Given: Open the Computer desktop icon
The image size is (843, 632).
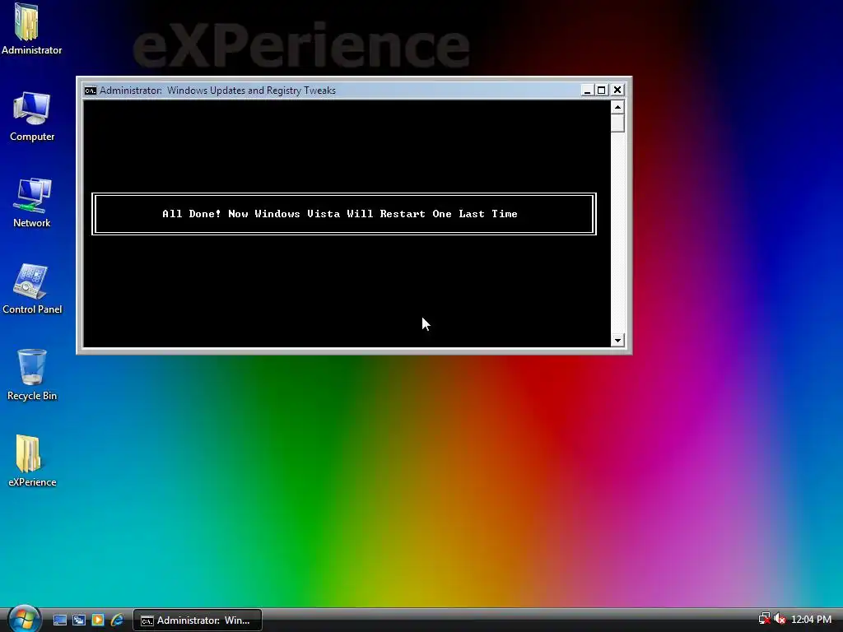Looking at the screenshot, I should point(32,117).
